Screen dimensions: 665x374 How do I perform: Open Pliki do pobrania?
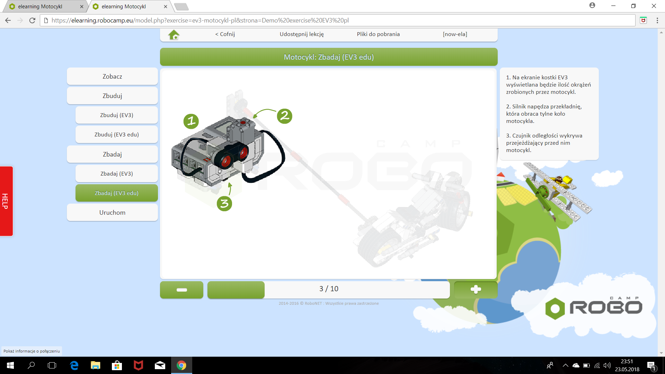click(378, 34)
